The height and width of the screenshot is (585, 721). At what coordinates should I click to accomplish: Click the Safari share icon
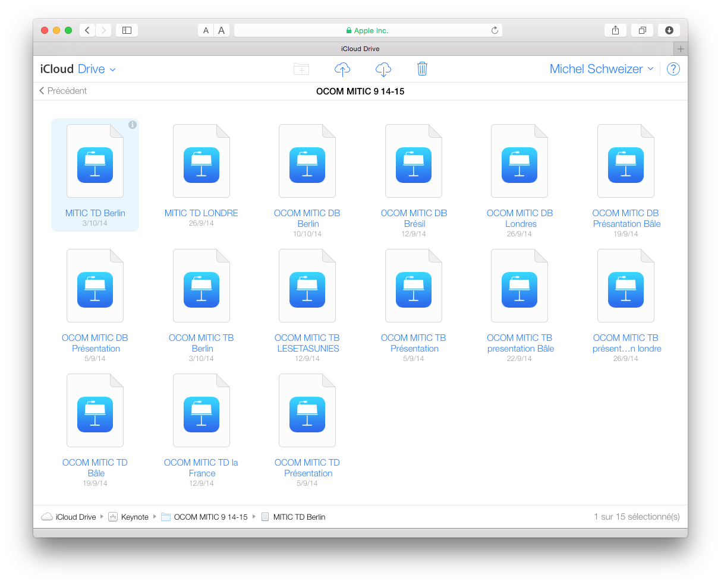615,30
